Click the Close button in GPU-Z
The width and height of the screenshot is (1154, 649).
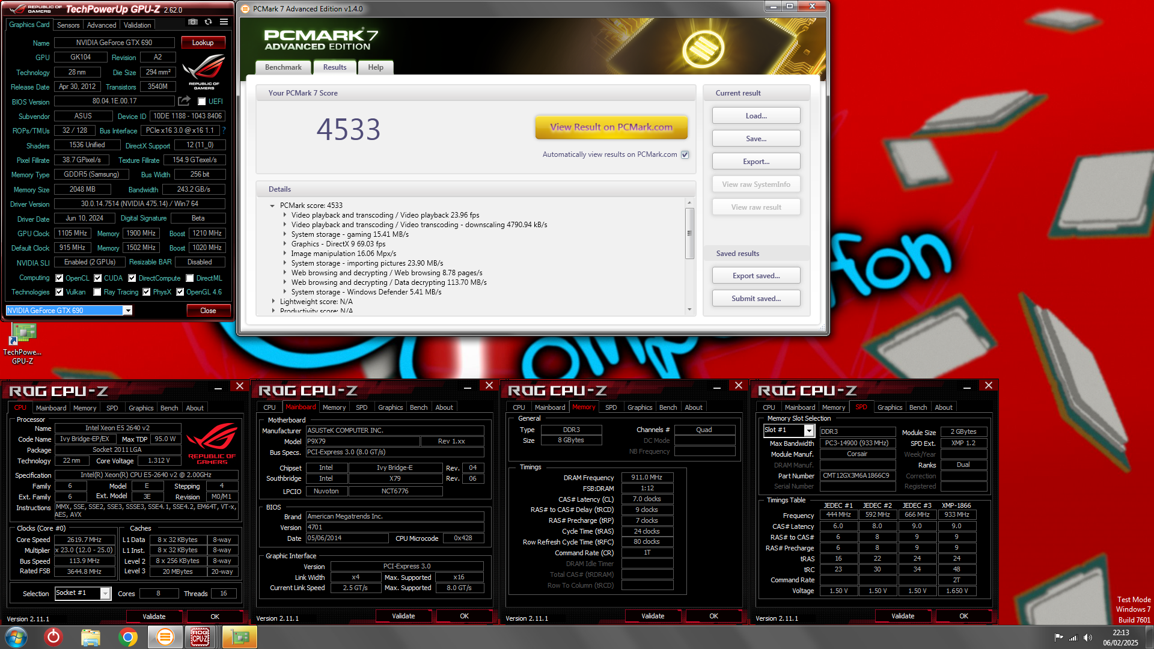pos(208,311)
